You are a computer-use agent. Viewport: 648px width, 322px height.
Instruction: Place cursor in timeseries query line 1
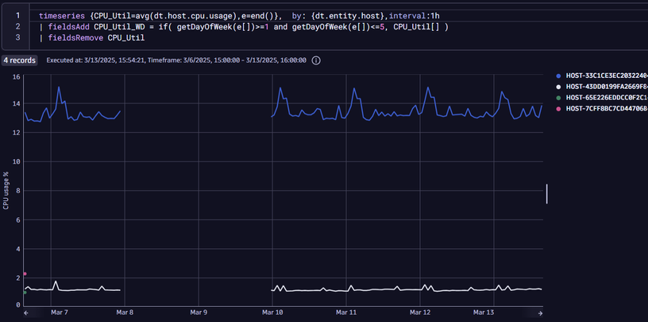[x=238, y=16]
